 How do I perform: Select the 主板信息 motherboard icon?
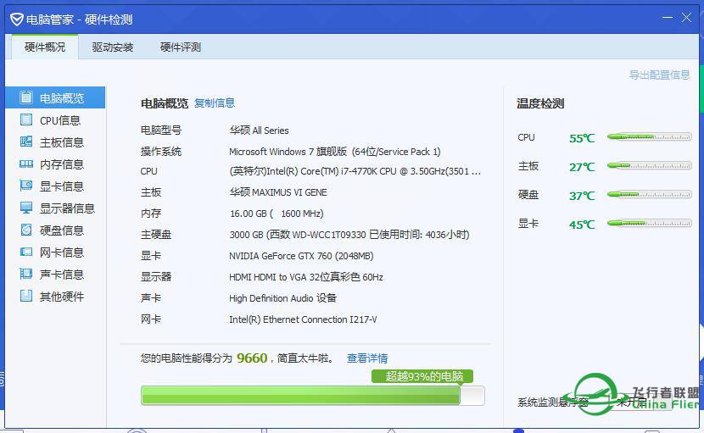26,142
